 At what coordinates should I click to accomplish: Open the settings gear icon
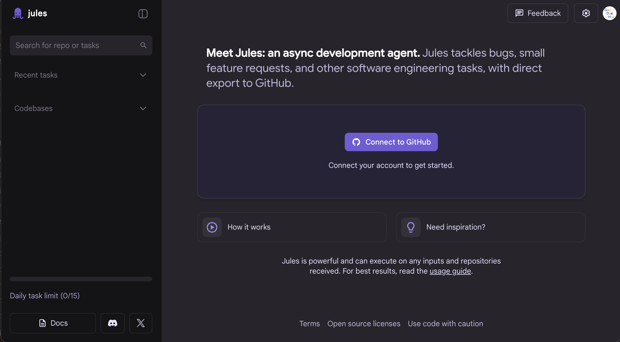pyautogui.click(x=586, y=13)
